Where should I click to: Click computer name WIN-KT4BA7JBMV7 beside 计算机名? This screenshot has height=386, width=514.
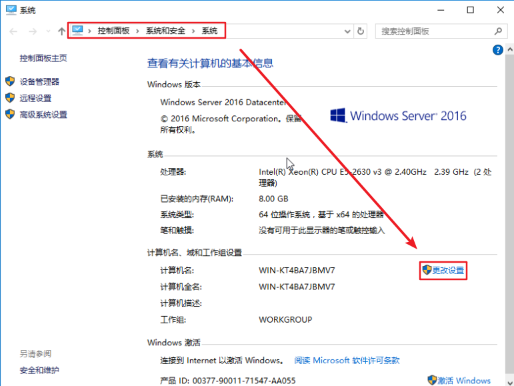click(297, 270)
